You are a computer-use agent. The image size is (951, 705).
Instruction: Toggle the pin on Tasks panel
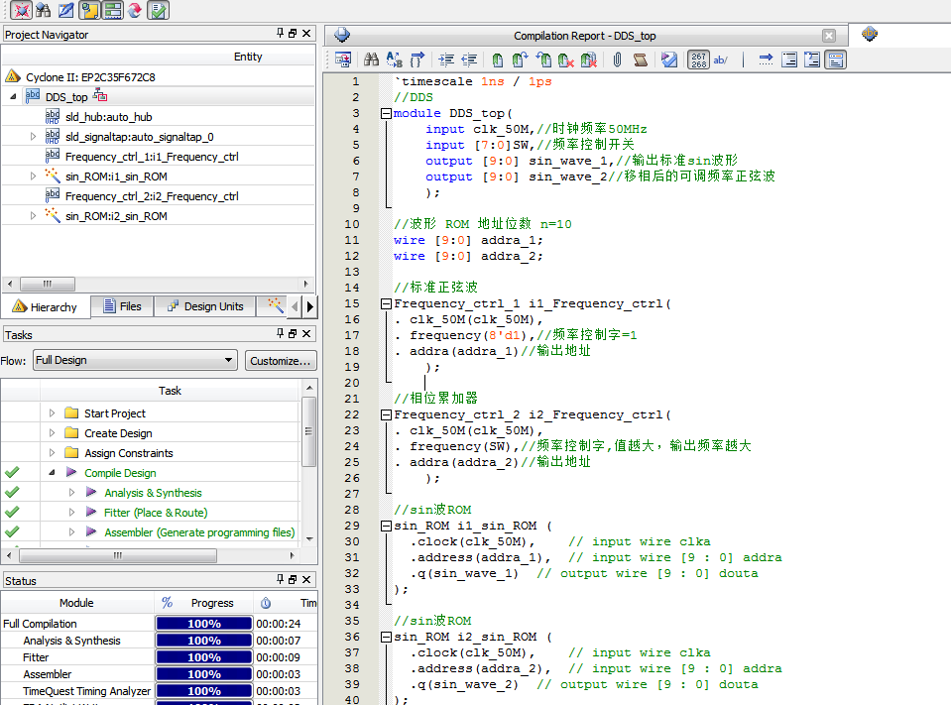point(280,335)
